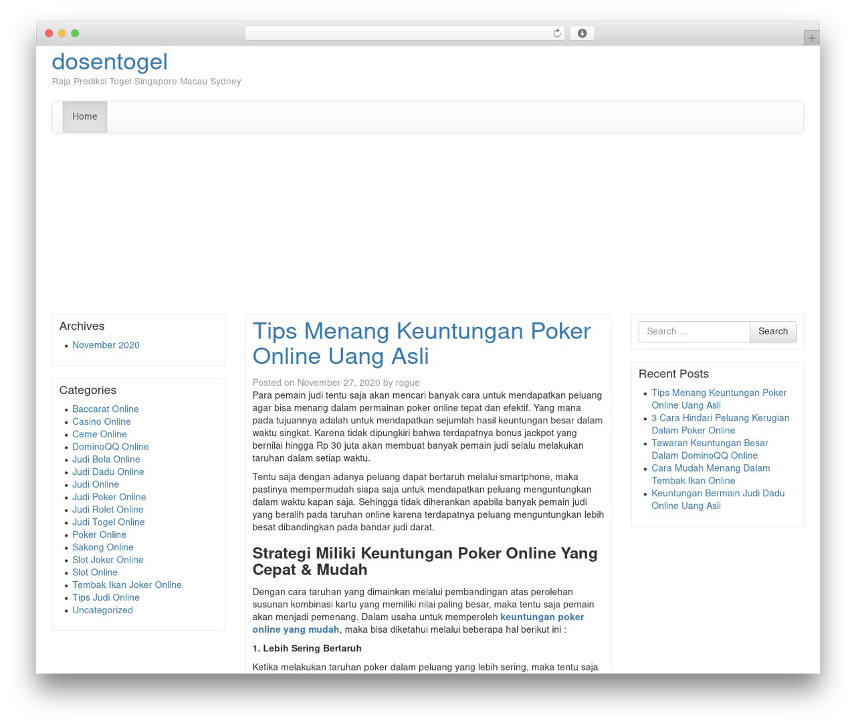The width and height of the screenshot is (856, 725).
Task: Open recent post 3 Cara Hindari Peluang Kerugian
Action: pyautogui.click(x=720, y=425)
